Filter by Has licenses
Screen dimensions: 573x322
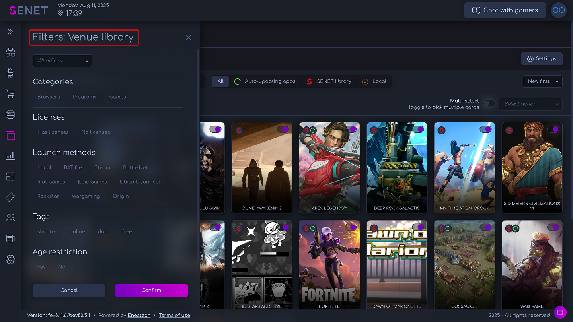53,132
